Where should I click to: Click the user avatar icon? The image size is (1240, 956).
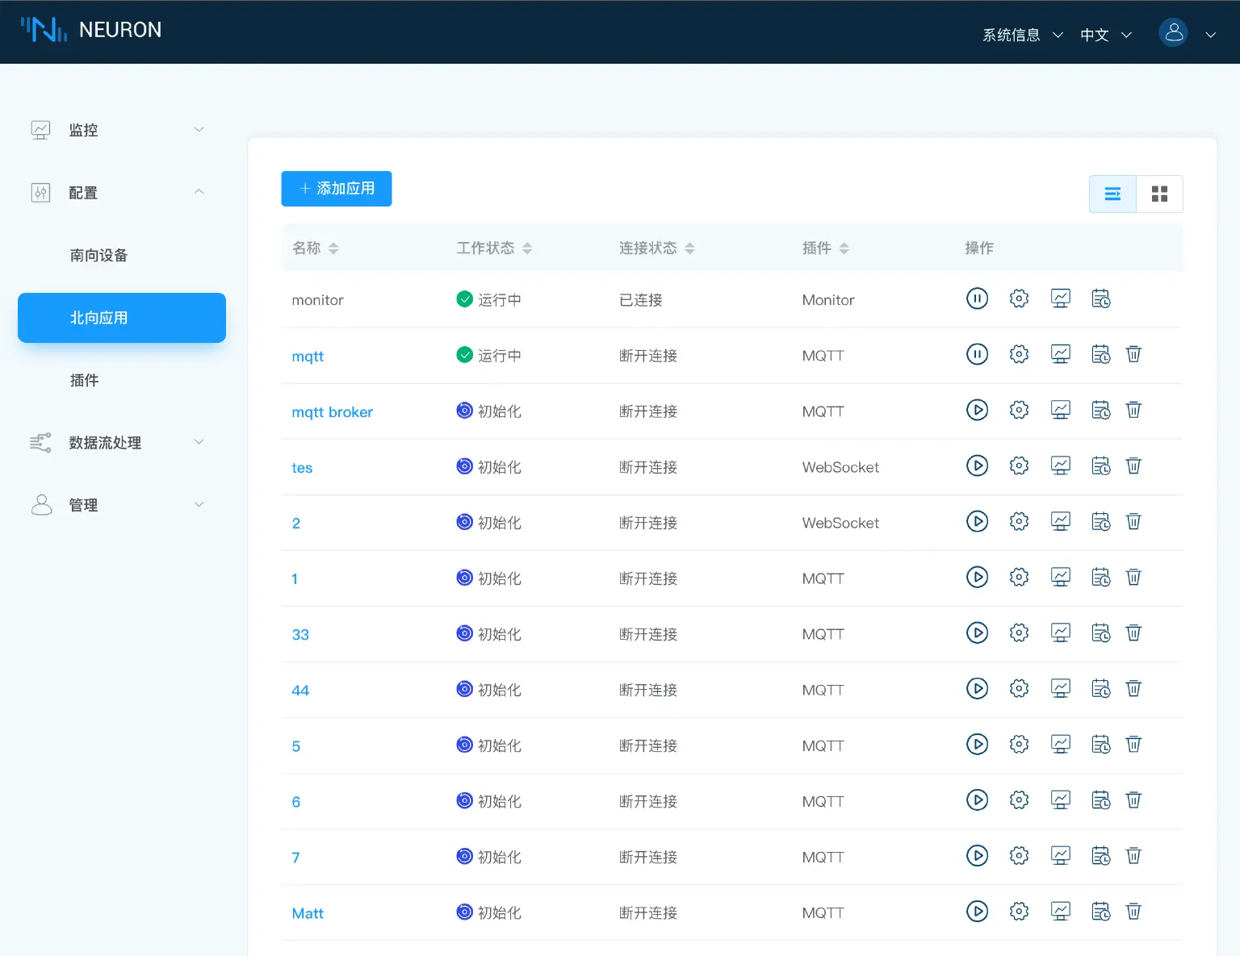(1173, 32)
